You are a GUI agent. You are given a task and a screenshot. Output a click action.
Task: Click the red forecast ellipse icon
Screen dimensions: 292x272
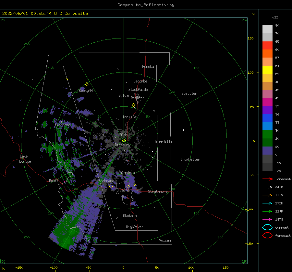267,235
